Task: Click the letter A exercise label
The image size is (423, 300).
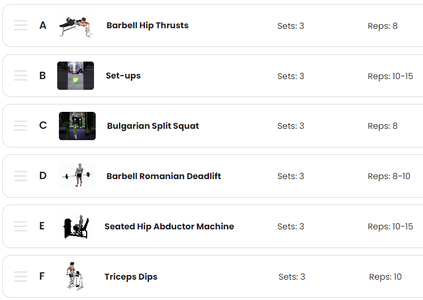Action: click(42, 25)
